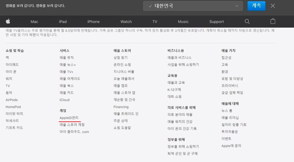This screenshot has height=162, width=294.
Task: Click the 맥 footer link
Action: tap(7, 57)
